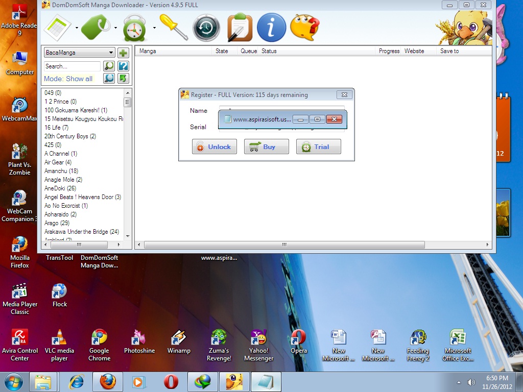Open VLC media player desktop shortcut
The image size is (523, 392).
pyautogui.click(x=59, y=346)
